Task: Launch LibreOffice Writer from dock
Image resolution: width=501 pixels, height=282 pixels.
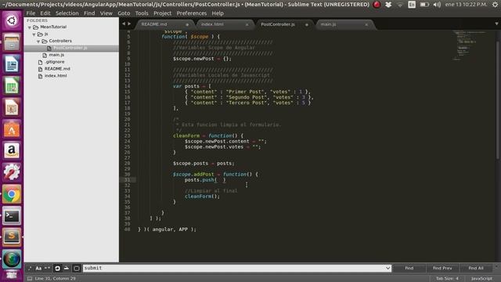Action: (12, 64)
